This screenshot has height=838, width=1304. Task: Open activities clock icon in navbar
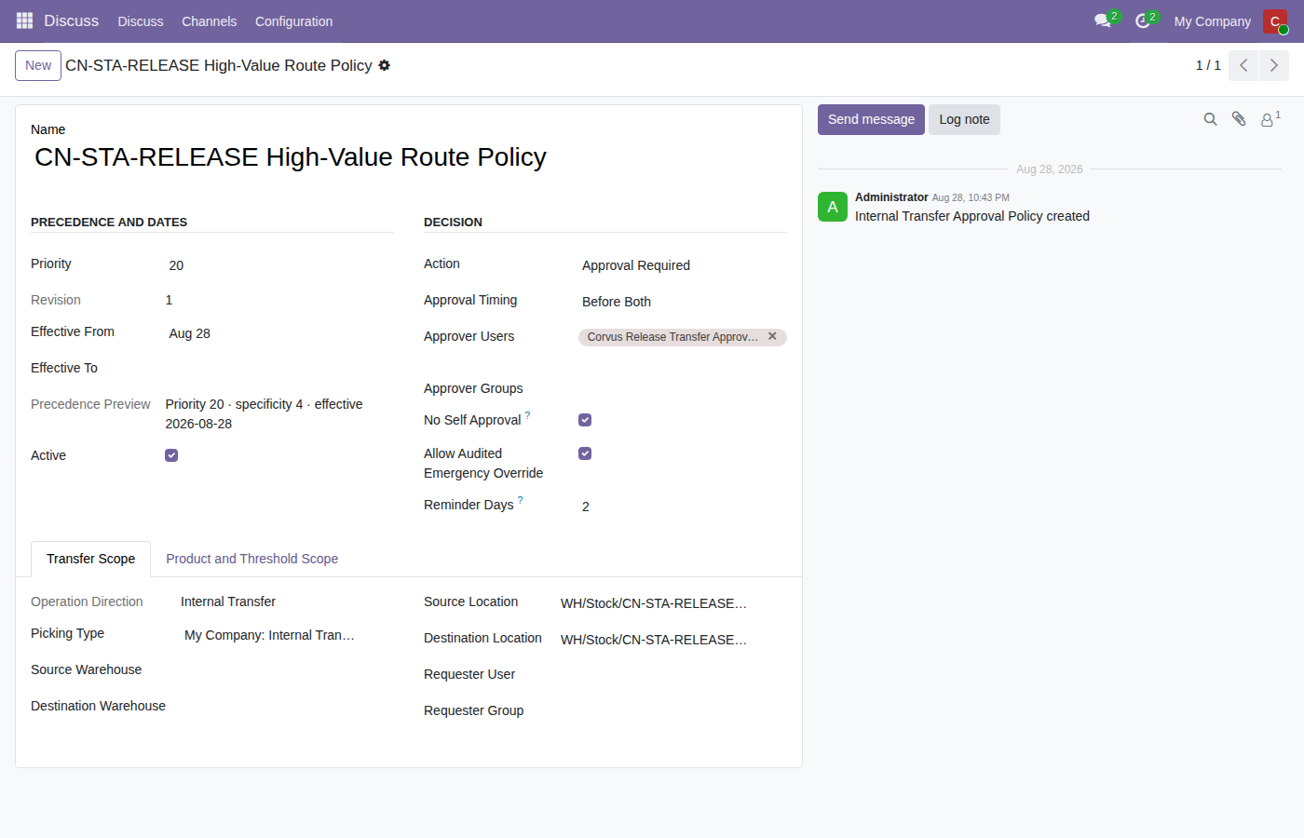1145,20
